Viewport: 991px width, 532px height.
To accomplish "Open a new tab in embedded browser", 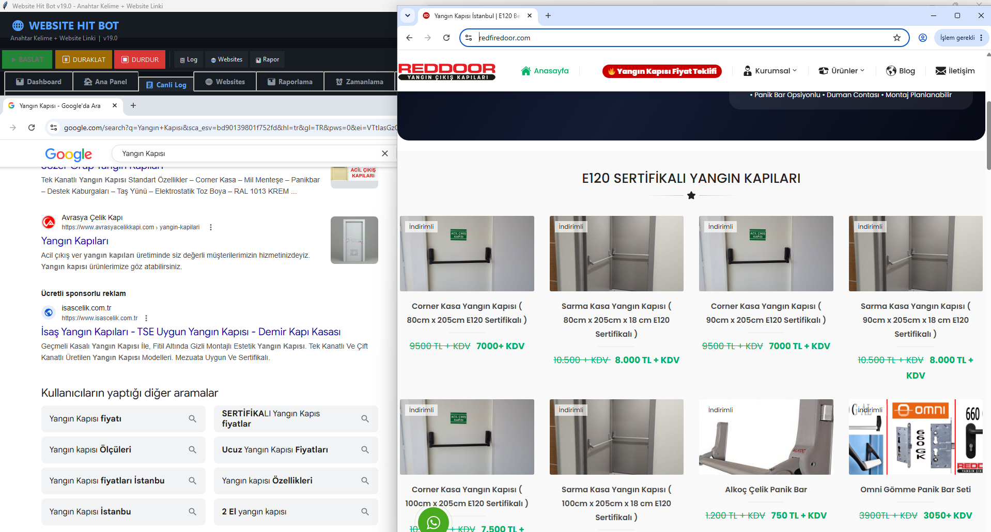I will [x=133, y=105].
